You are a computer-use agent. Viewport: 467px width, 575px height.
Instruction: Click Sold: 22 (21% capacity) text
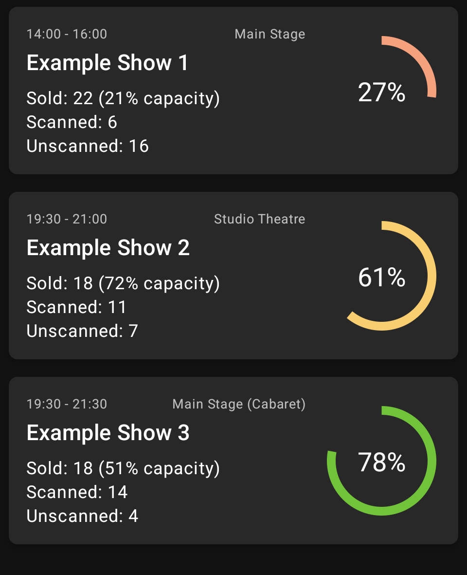(123, 98)
